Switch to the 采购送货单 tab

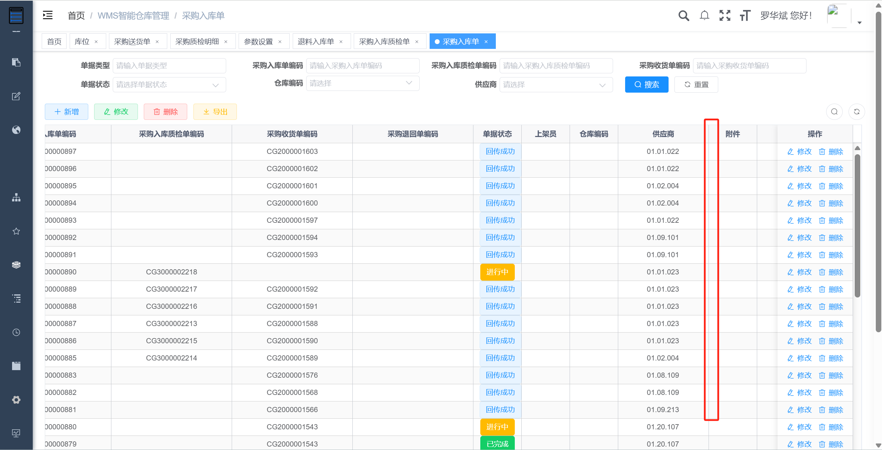(132, 42)
